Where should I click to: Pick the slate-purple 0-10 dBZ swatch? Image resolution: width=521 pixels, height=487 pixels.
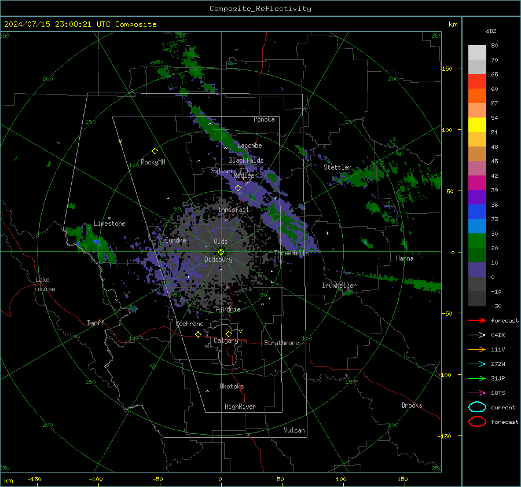pyautogui.click(x=477, y=270)
